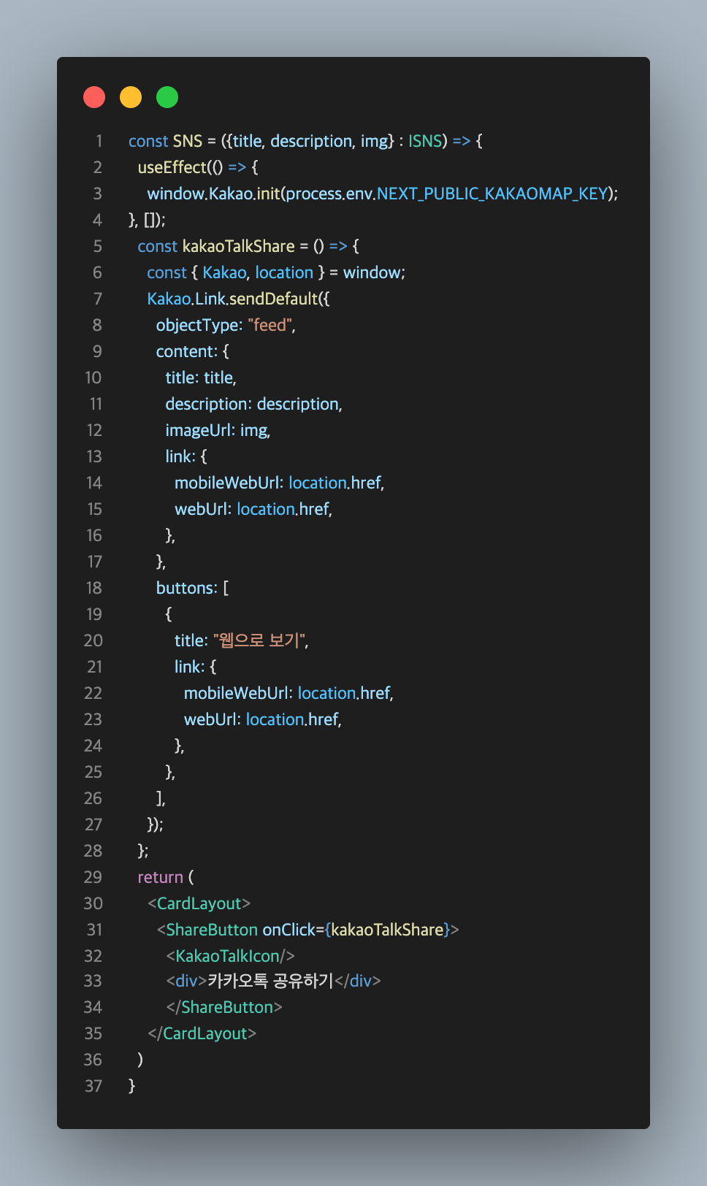Click the green maximize dot
The height and width of the screenshot is (1186, 707).
tap(167, 97)
